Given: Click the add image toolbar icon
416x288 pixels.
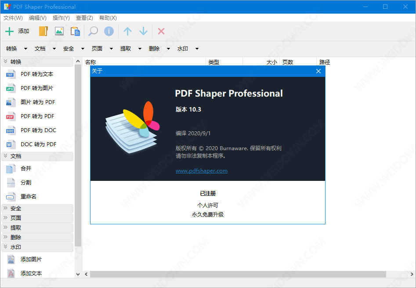Looking at the screenshot, I should [59, 31].
